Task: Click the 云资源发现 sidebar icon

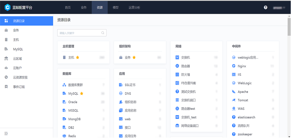Action: [6, 78]
